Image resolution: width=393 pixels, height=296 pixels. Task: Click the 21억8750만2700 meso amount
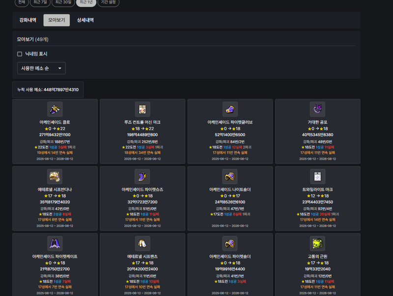55,269
